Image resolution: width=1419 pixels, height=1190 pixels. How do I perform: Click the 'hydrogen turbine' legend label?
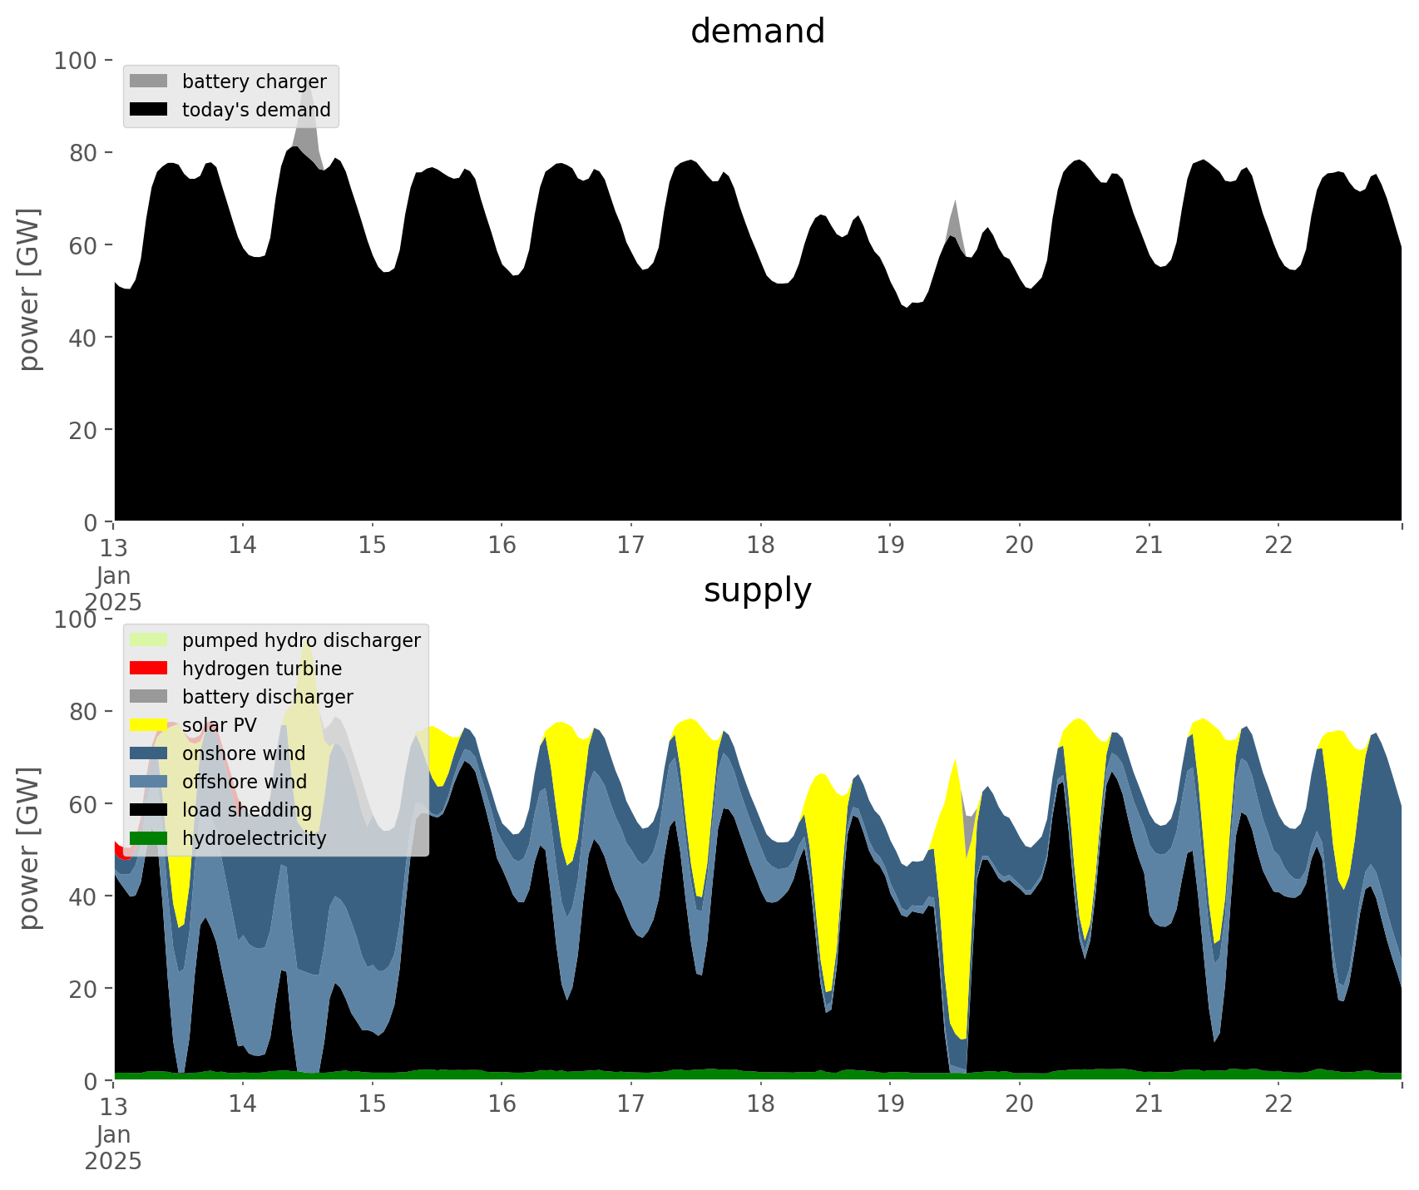click(x=262, y=669)
